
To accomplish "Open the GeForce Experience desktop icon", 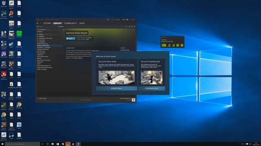I will point(4,106).
